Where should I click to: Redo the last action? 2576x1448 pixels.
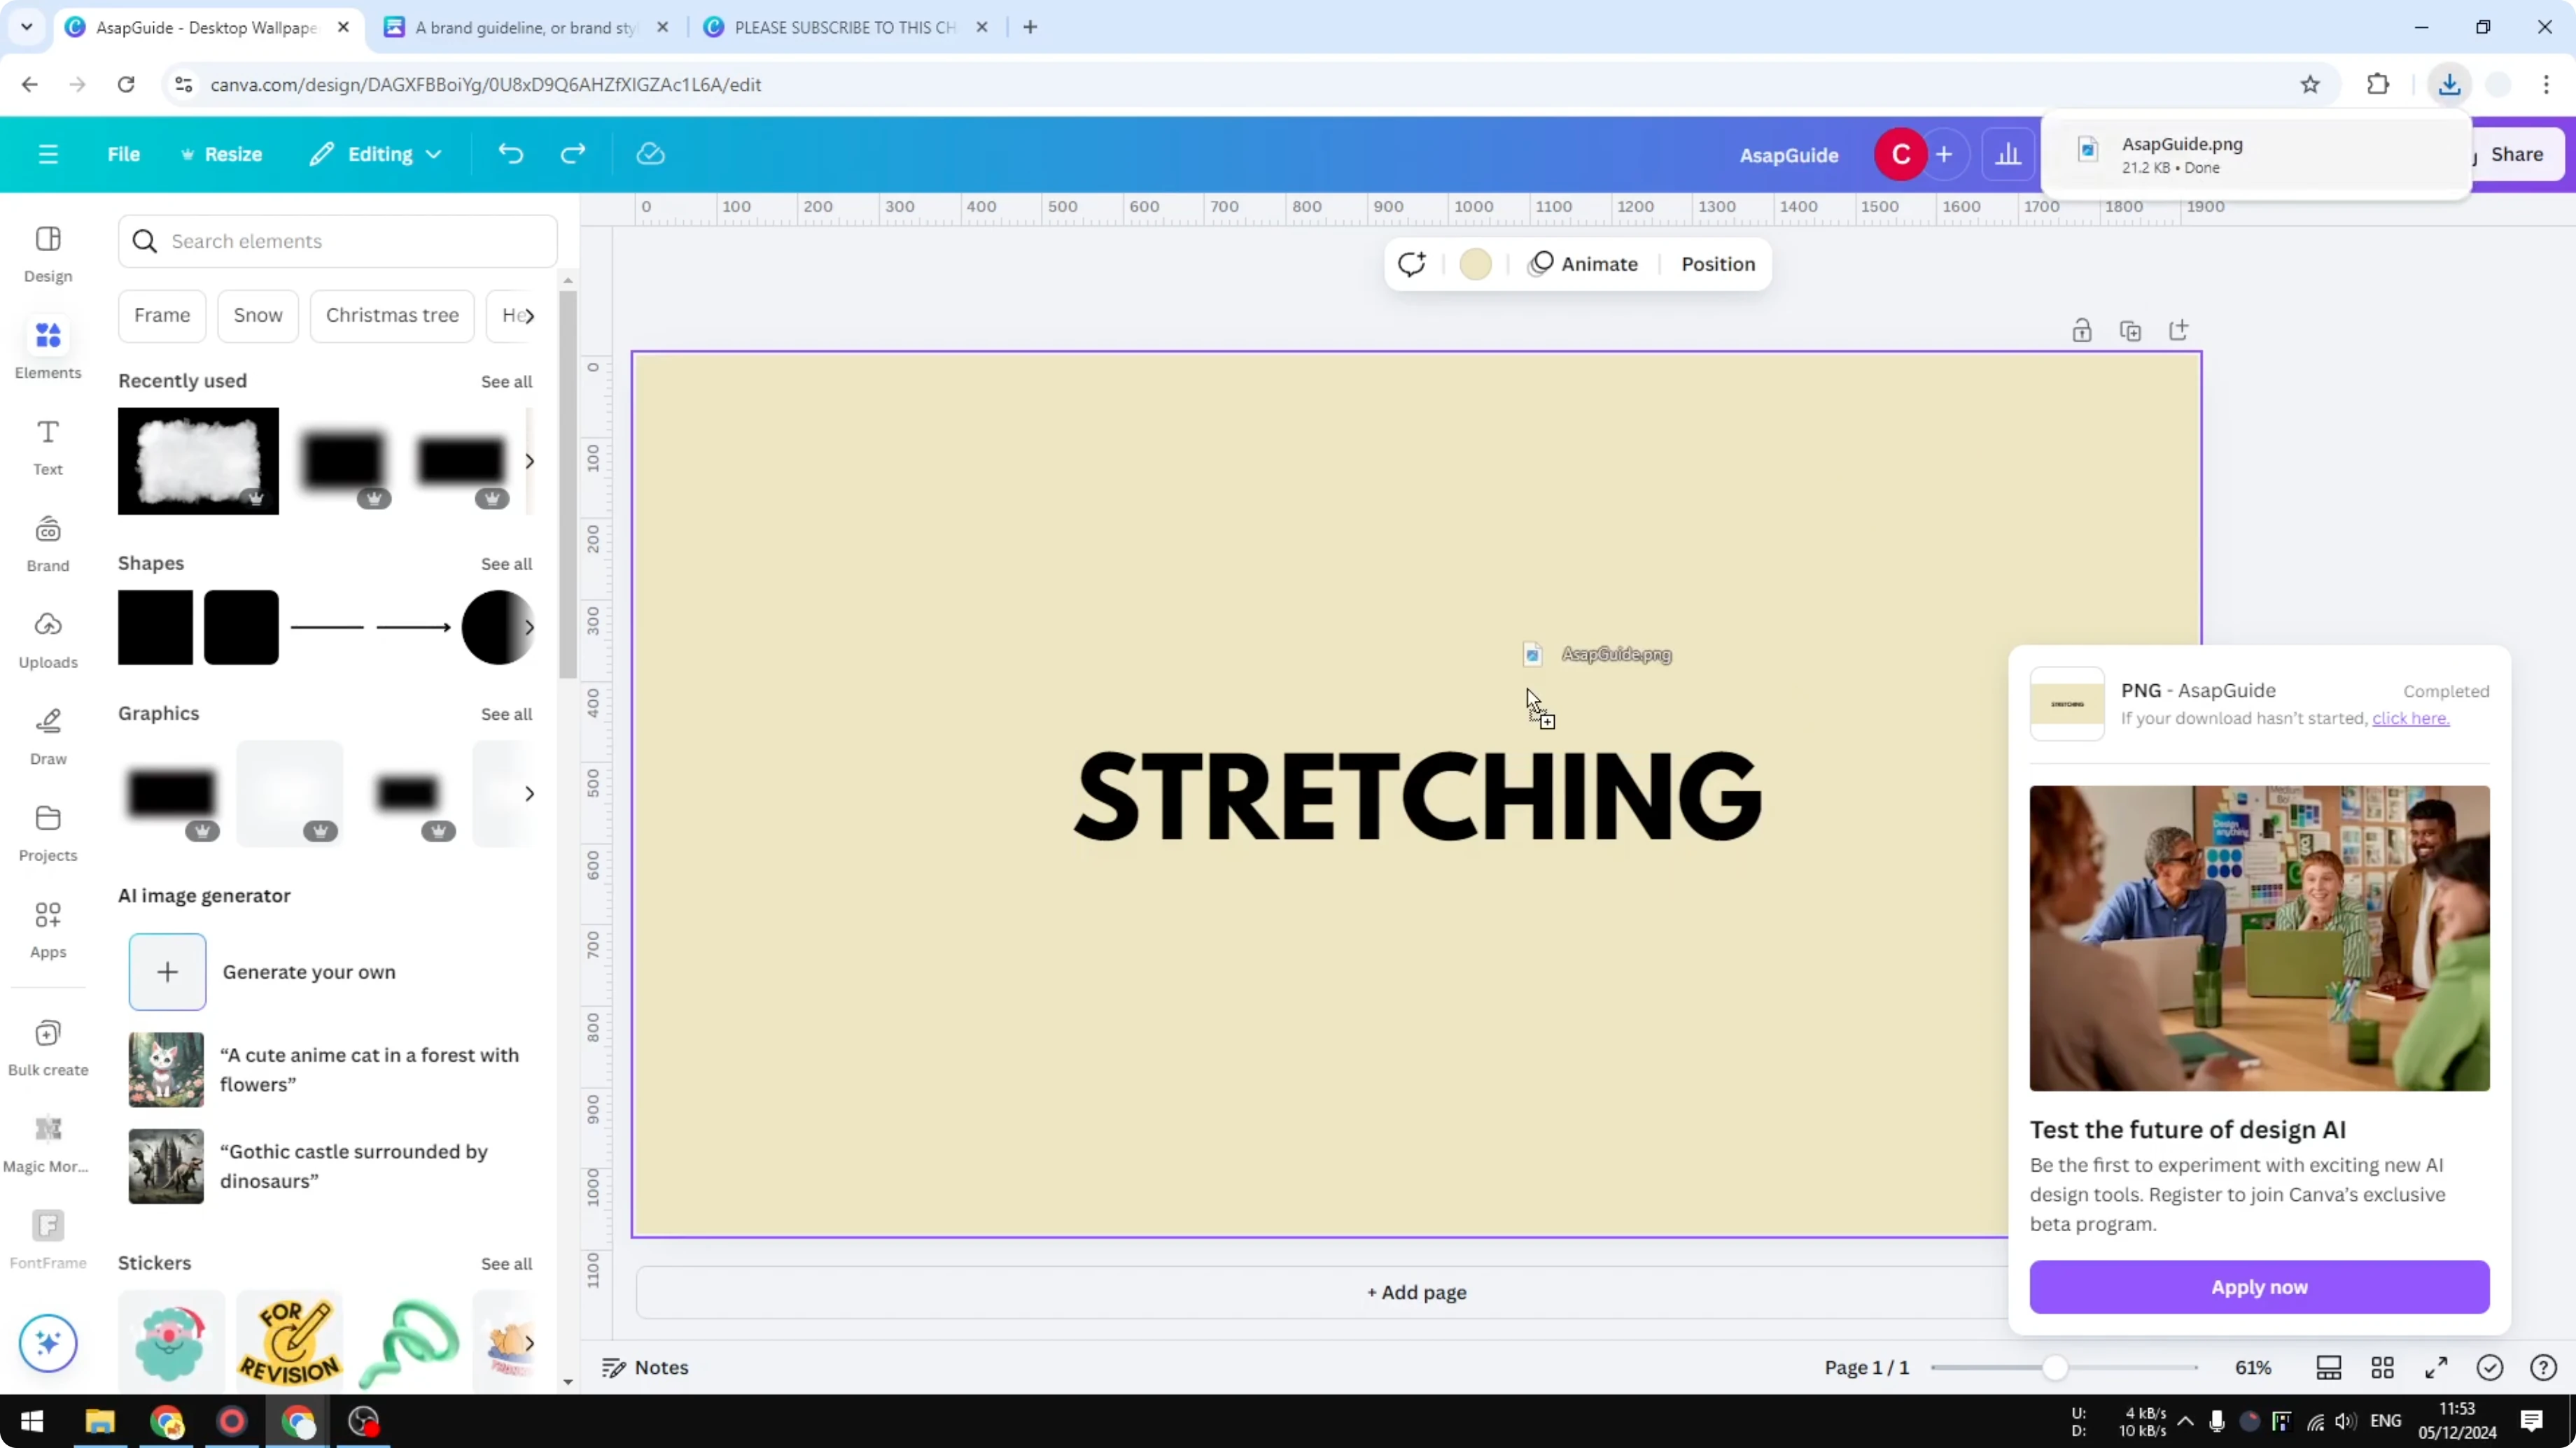(x=573, y=154)
